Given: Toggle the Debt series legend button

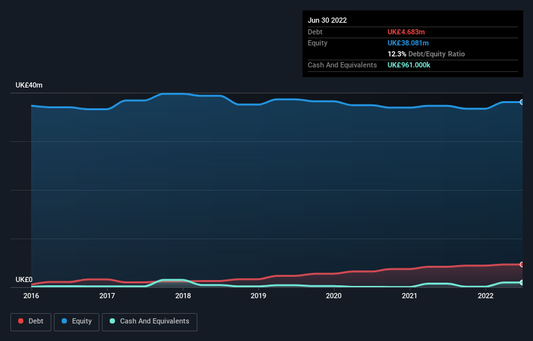Looking at the screenshot, I should tap(31, 322).
